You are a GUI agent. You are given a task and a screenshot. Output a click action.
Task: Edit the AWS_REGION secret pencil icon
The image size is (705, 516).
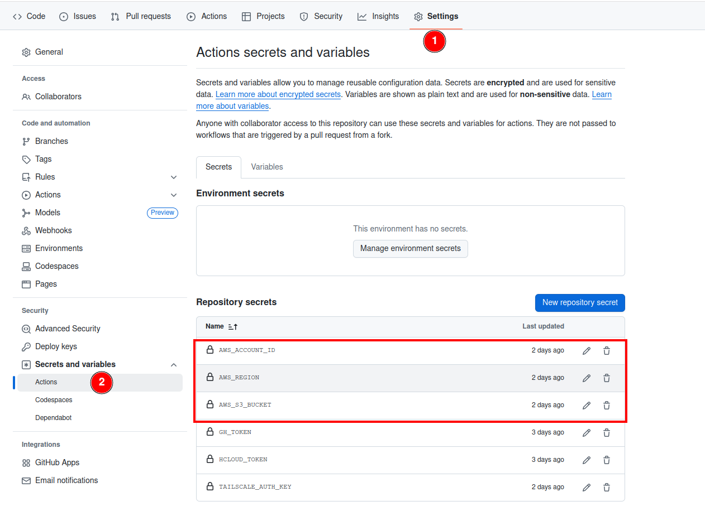click(587, 378)
